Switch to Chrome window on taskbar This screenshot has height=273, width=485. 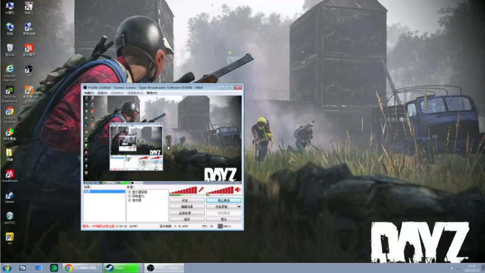[82, 268]
